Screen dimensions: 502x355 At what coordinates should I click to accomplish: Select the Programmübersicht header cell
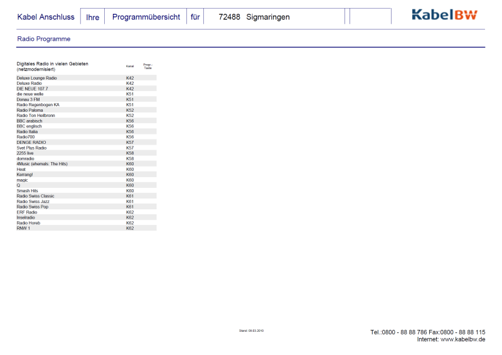coord(146,17)
